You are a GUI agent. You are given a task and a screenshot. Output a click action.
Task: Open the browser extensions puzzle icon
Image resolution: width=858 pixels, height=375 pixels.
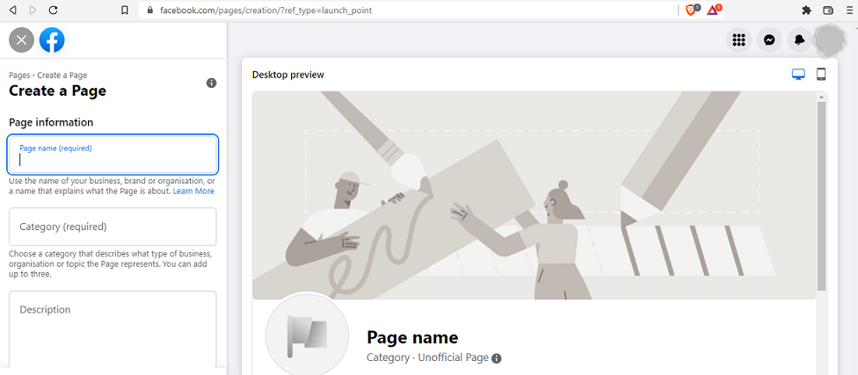tap(806, 10)
